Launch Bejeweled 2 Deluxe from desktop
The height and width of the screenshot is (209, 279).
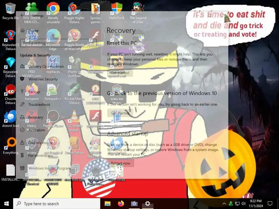tap(10, 40)
